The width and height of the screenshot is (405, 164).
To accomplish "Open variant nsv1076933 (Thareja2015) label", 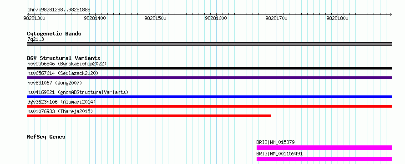I will click(x=60, y=111).
